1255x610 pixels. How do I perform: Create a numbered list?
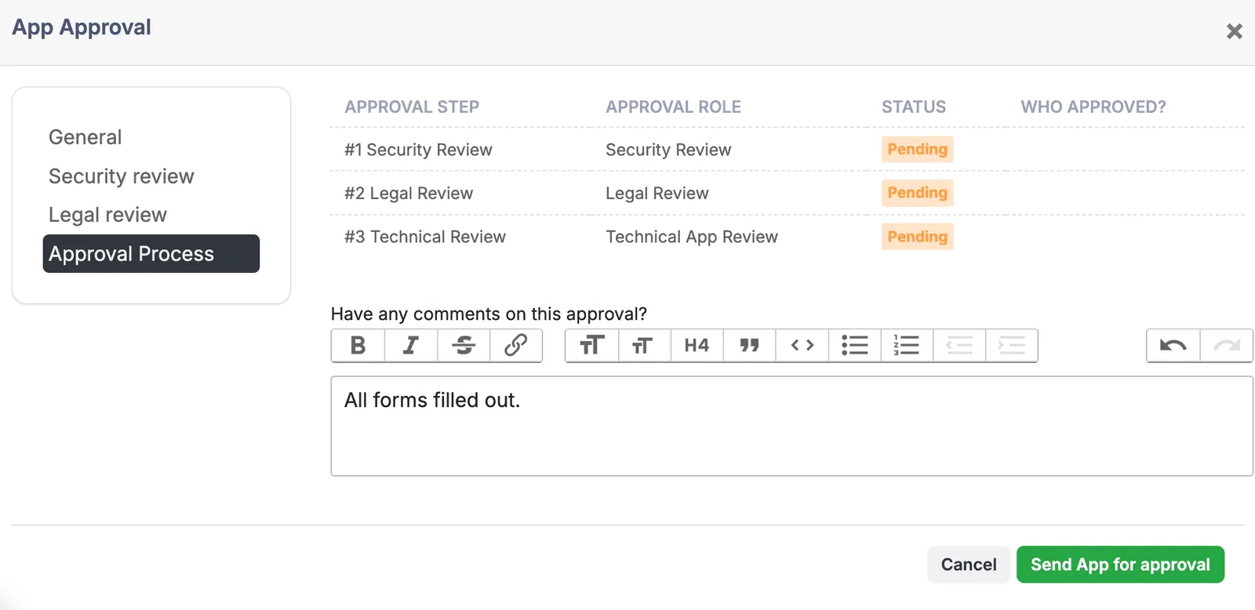[907, 345]
